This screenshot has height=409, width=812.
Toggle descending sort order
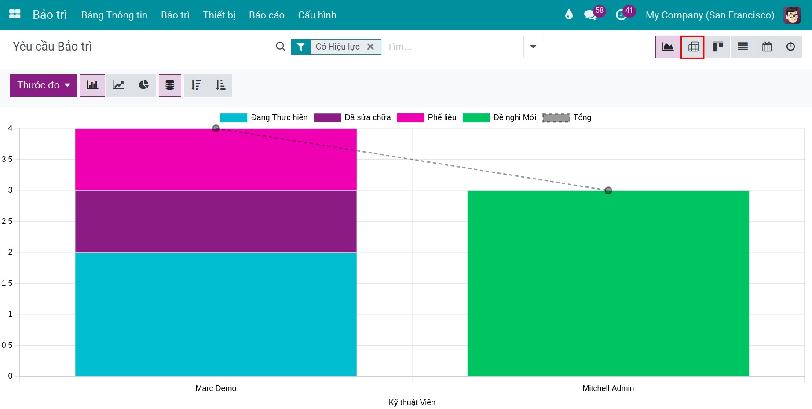tap(196, 85)
